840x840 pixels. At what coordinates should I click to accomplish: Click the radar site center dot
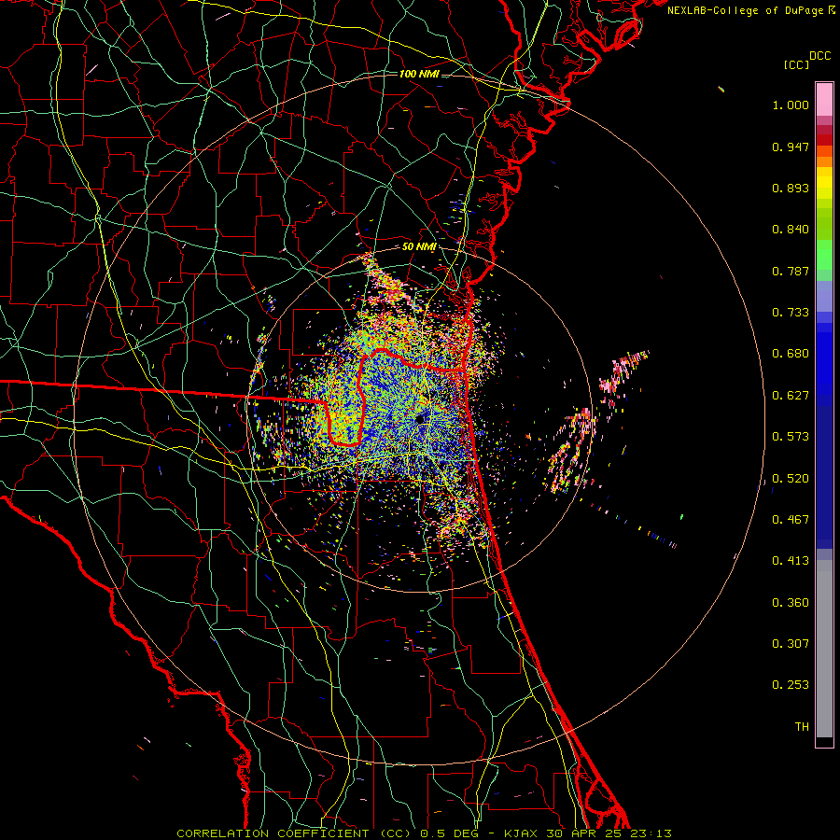(419, 419)
